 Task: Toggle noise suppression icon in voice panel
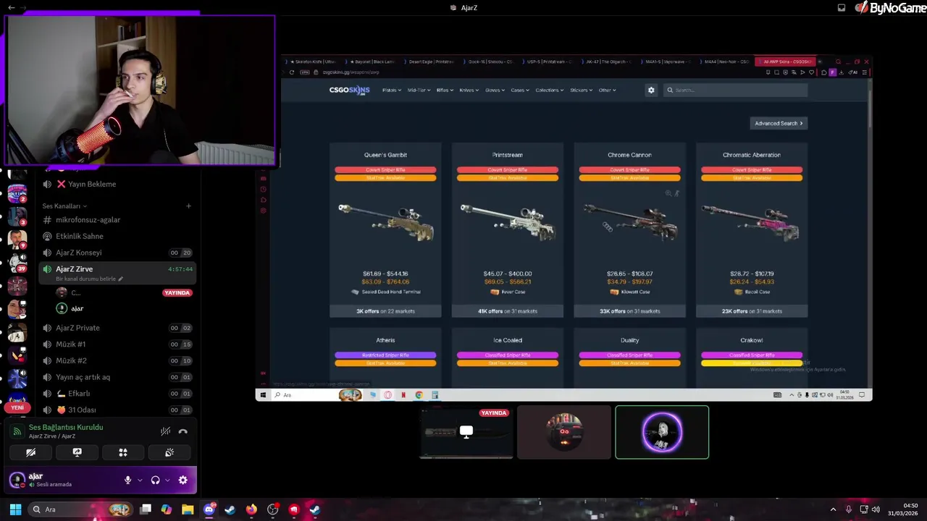click(165, 431)
